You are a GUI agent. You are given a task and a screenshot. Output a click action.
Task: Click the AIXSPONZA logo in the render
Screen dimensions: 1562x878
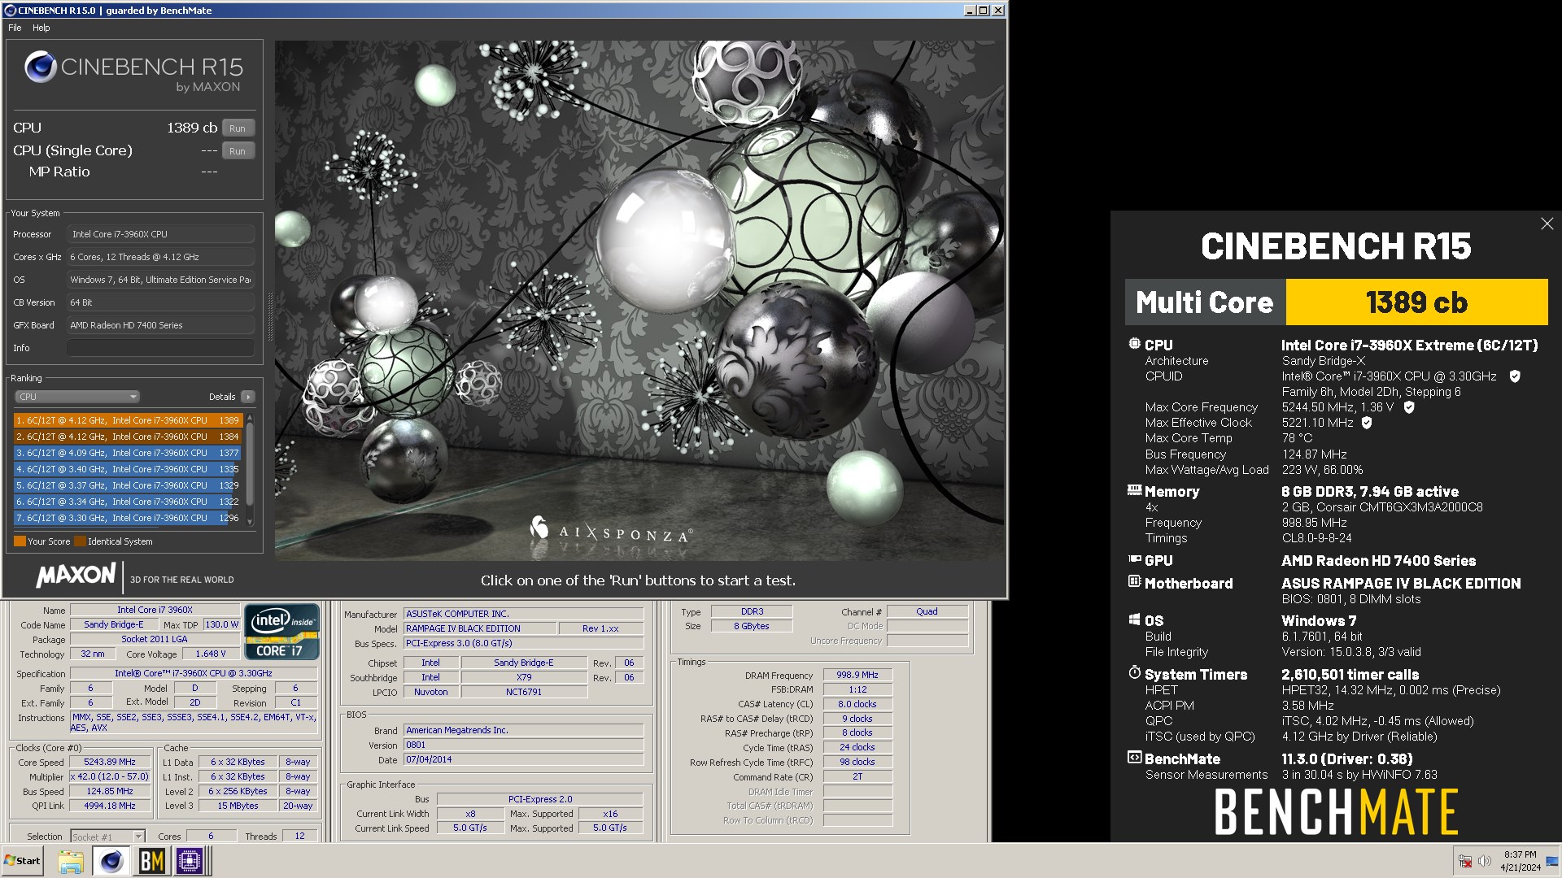click(611, 530)
